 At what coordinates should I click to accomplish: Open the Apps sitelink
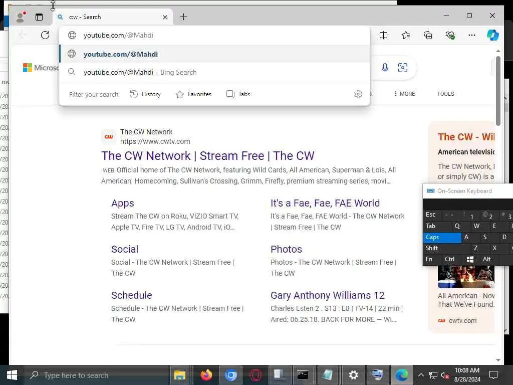click(123, 203)
